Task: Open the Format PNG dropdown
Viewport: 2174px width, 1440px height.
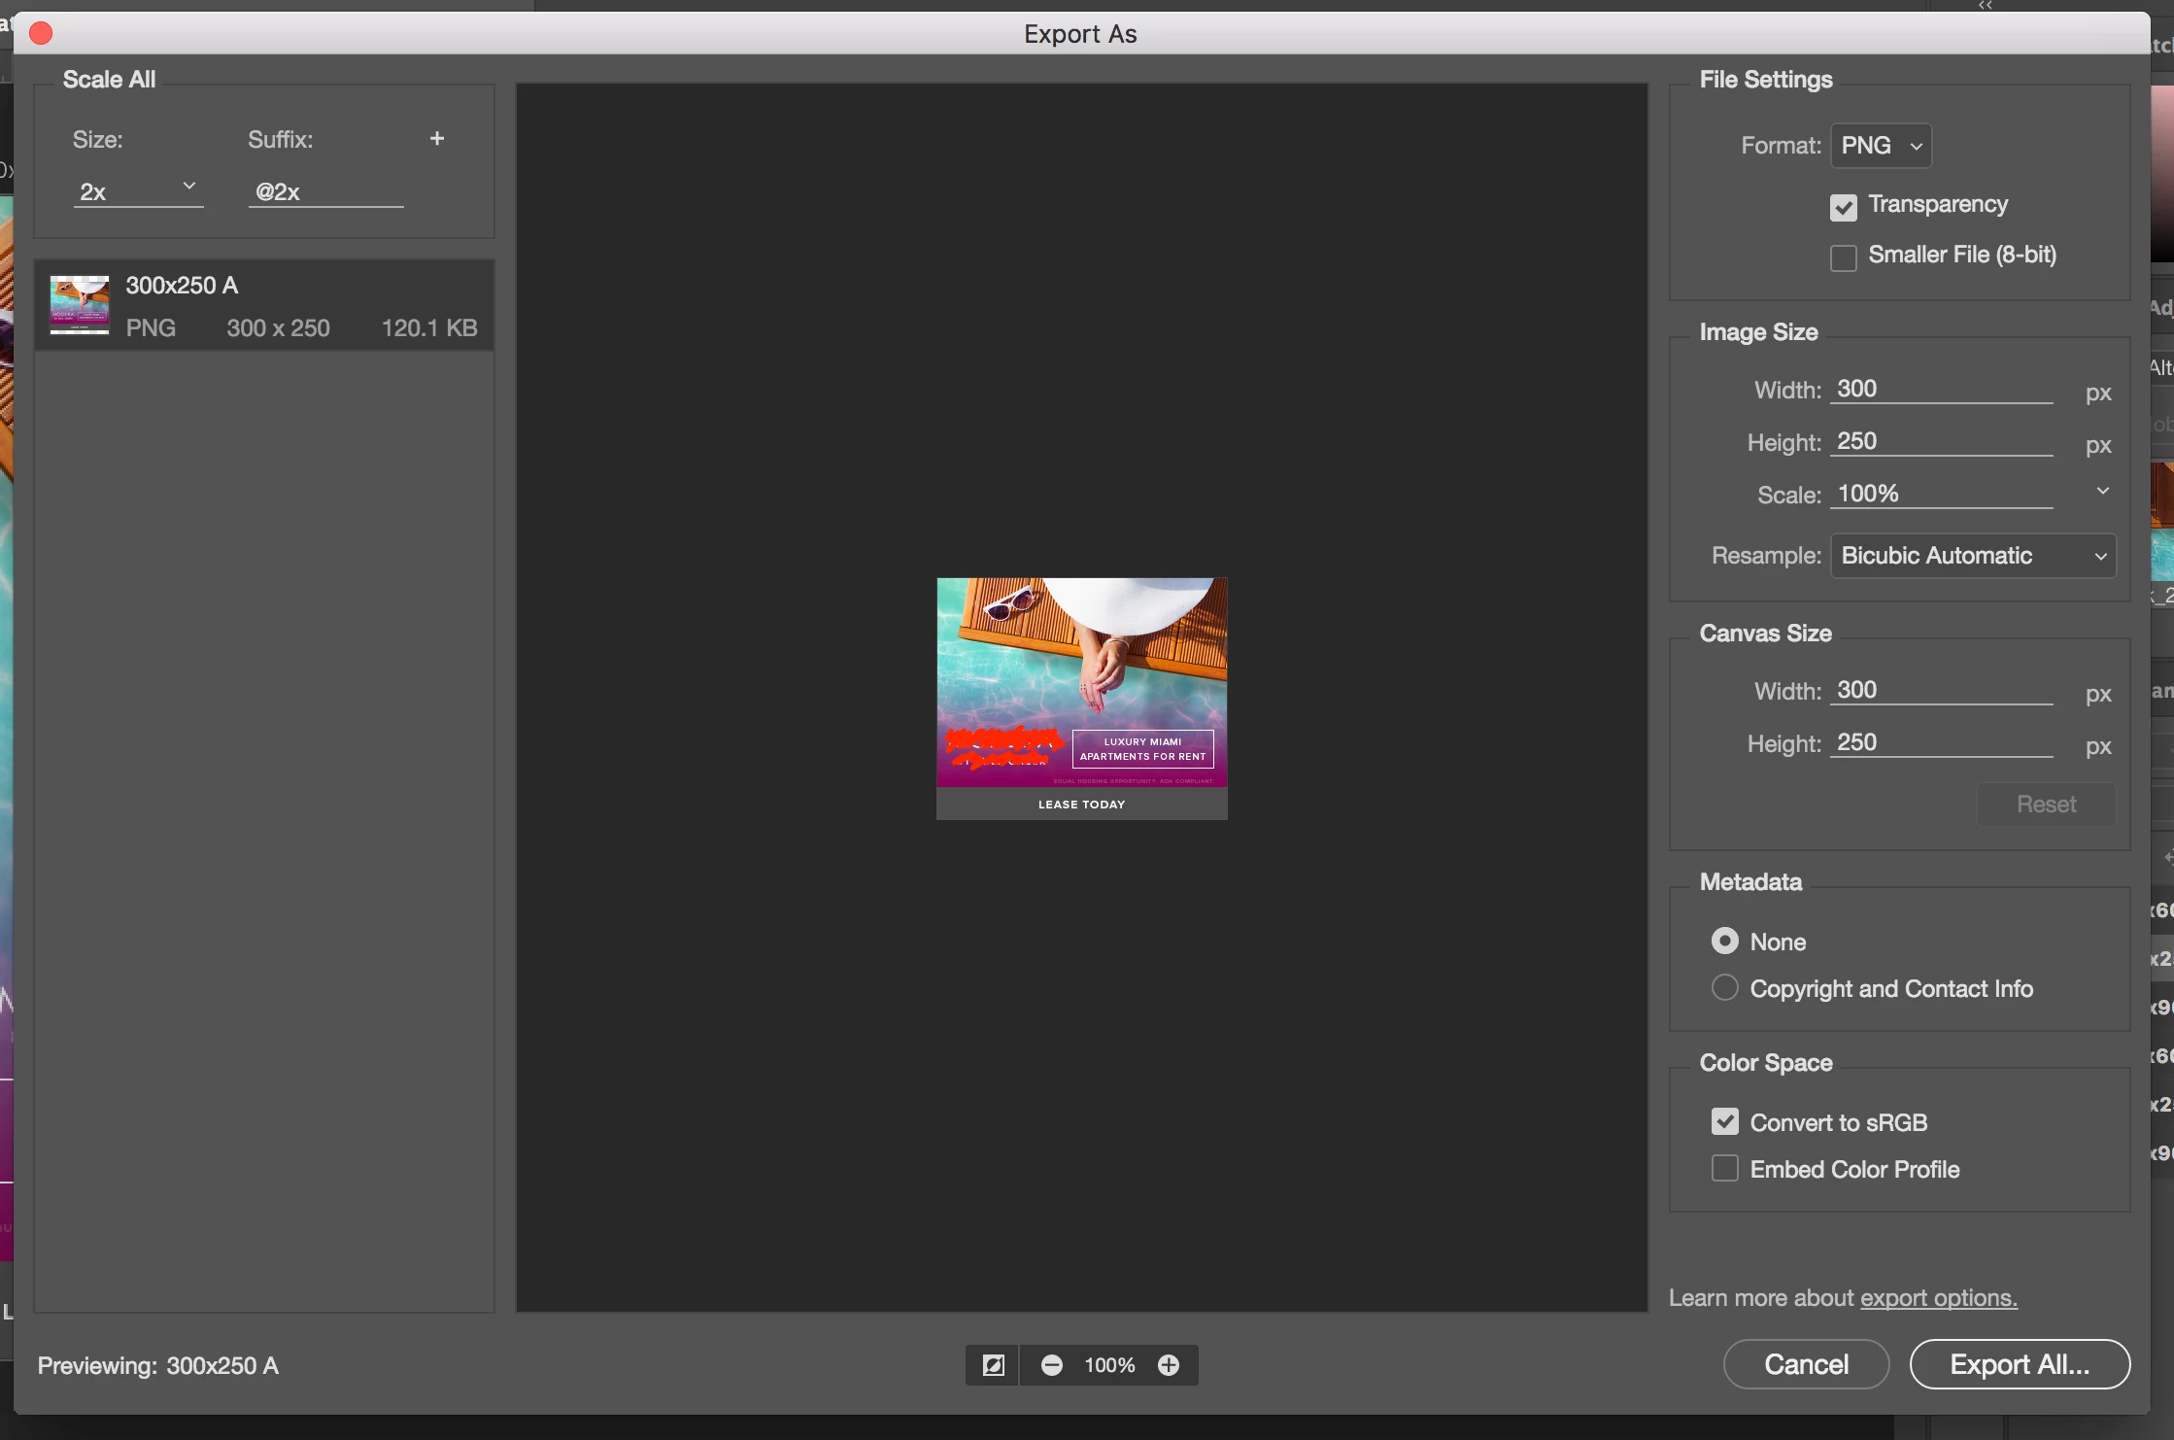Action: click(x=1881, y=146)
